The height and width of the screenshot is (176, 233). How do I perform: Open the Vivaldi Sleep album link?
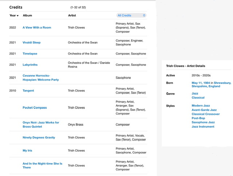coord(32,43)
